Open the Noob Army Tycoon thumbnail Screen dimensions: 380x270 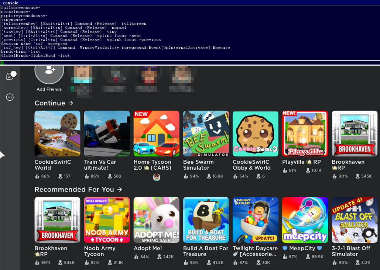point(107,220)
